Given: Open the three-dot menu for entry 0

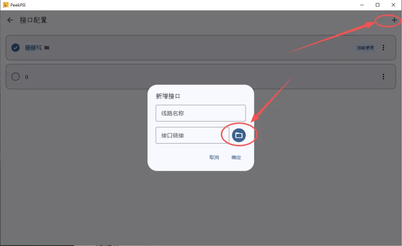Looking at the screenshot, I should pyautogui.click(x=383, y=76).
